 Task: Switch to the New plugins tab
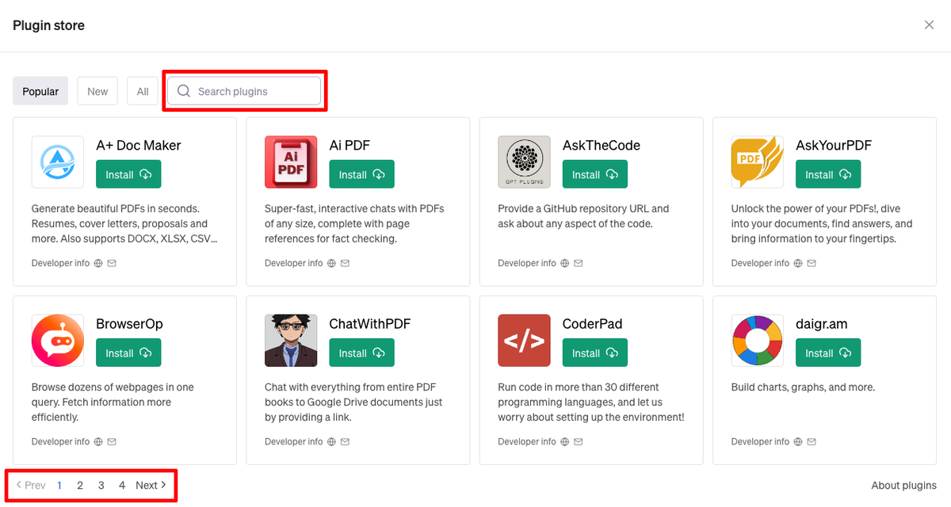[97, 91]
